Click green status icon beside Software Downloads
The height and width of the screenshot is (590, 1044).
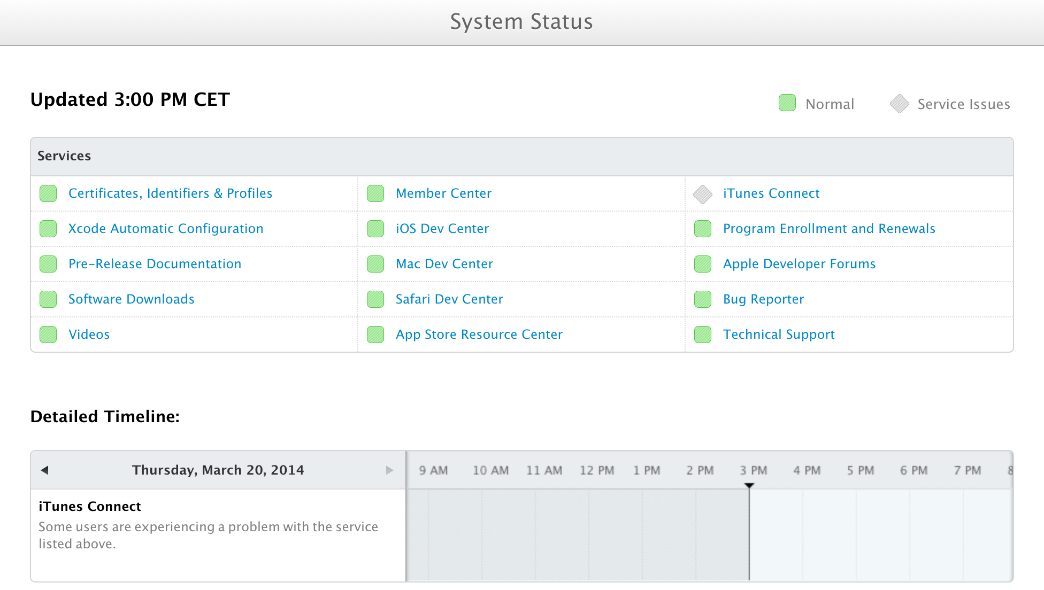point(48,299)
